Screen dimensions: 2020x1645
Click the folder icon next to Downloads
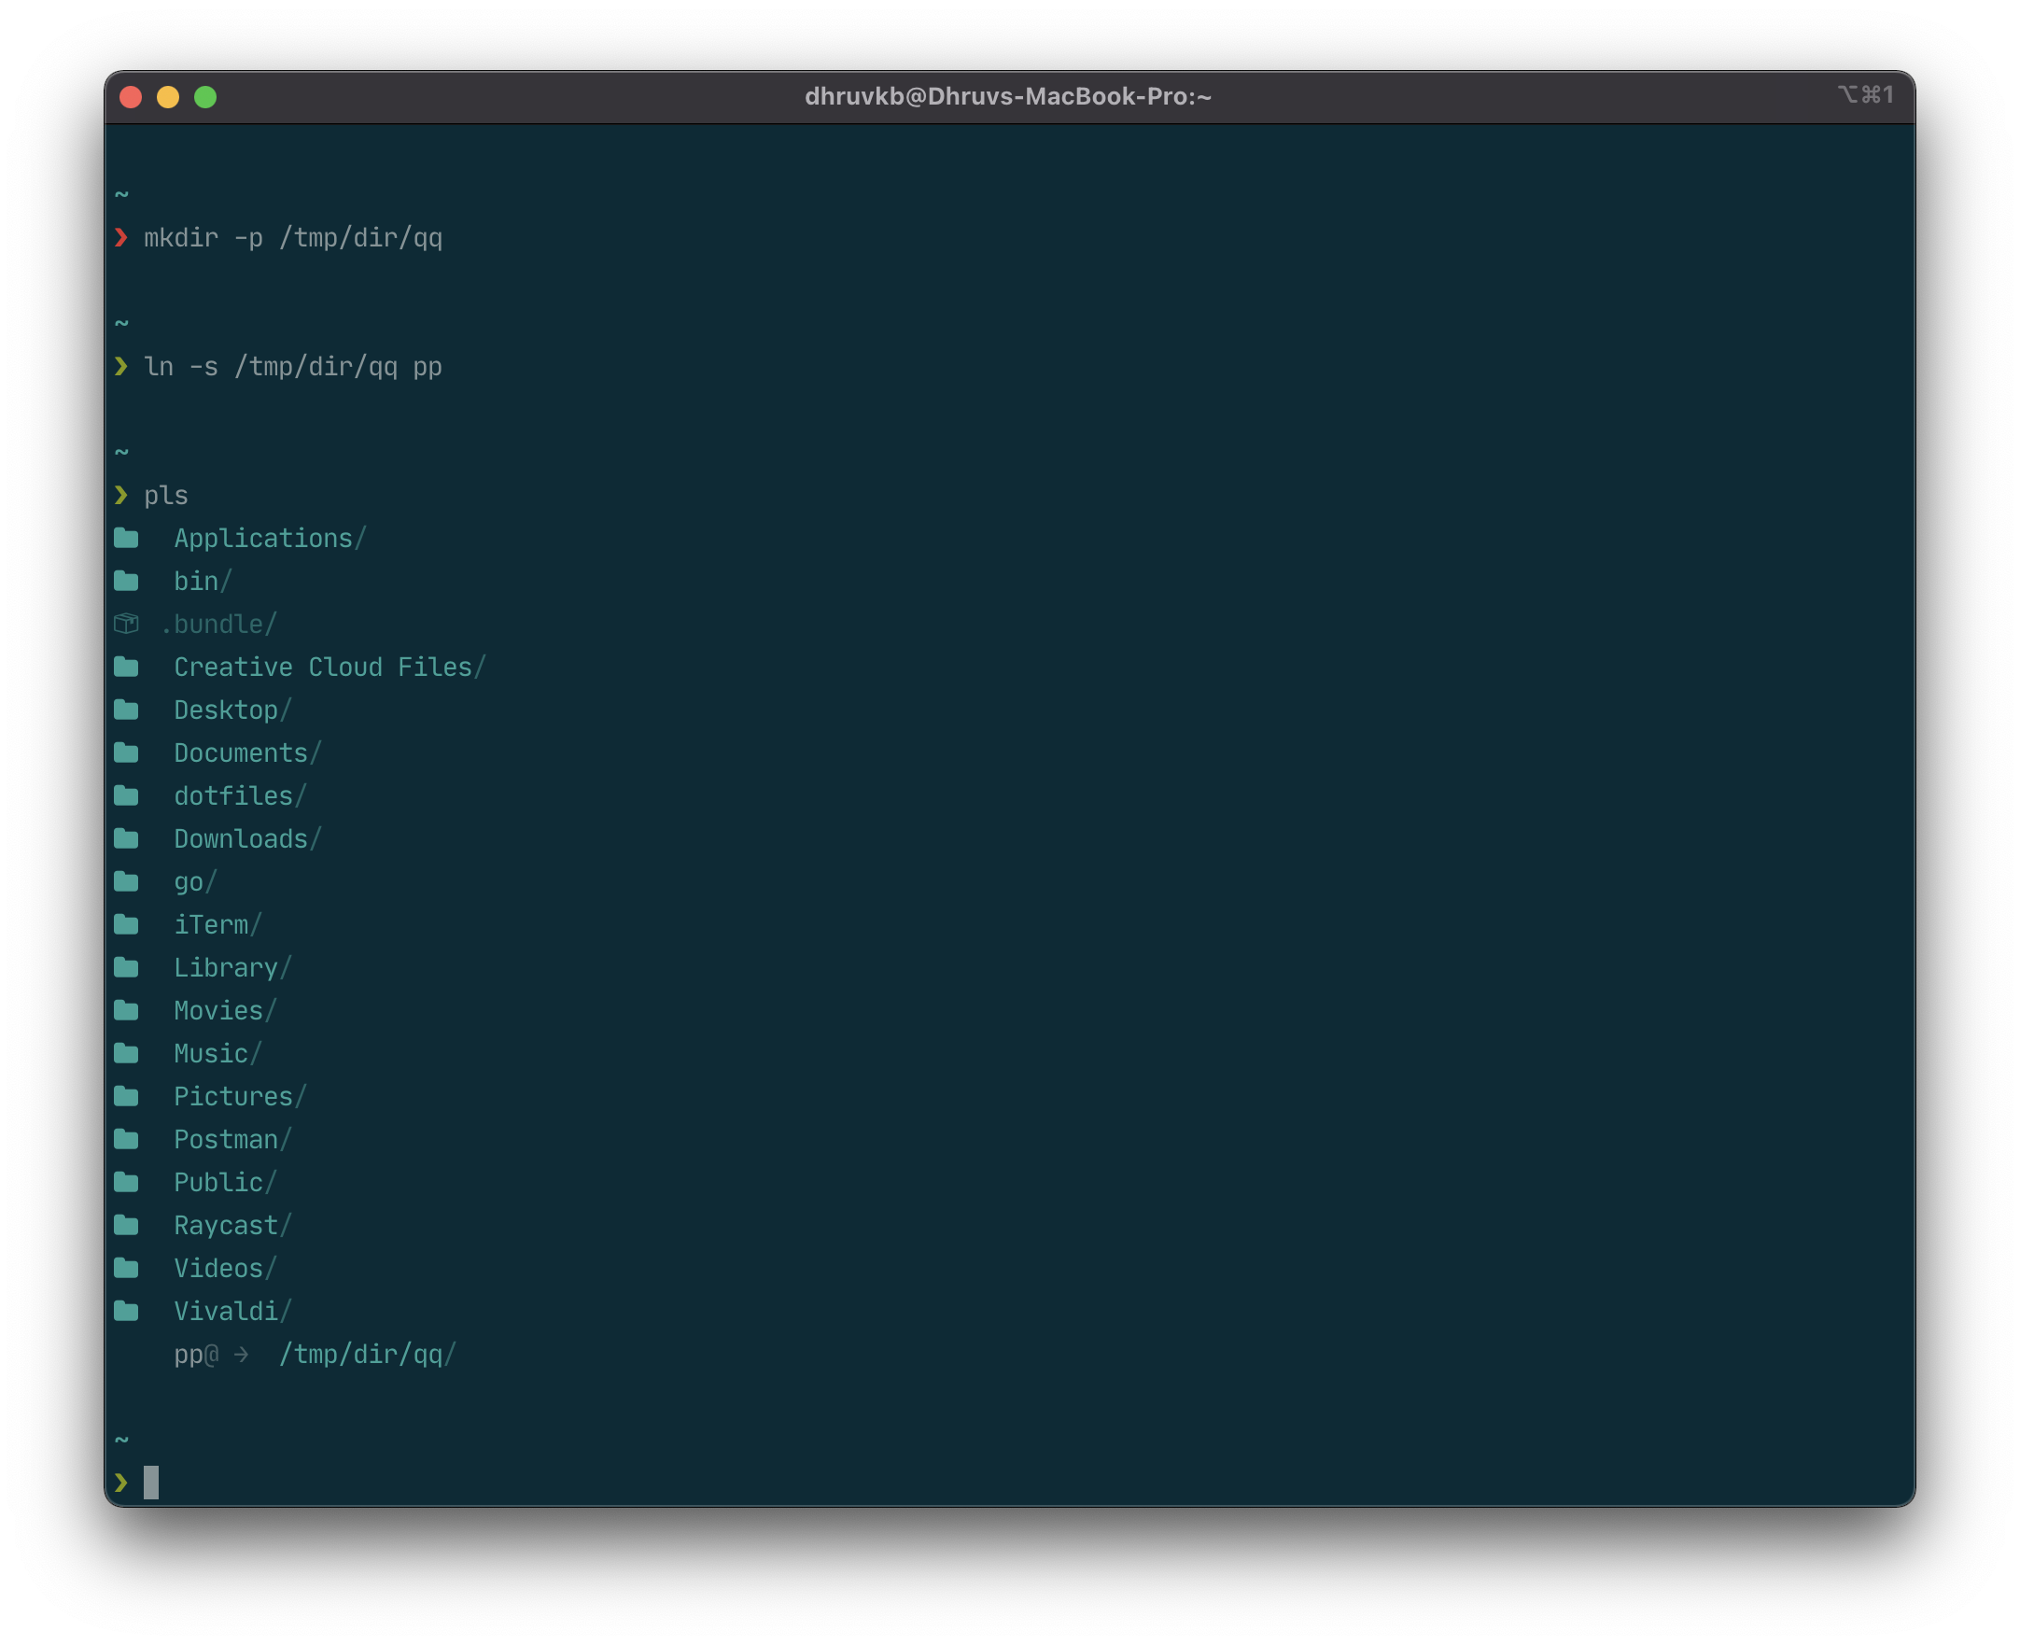pyautogui.click(x=126, y=838)
